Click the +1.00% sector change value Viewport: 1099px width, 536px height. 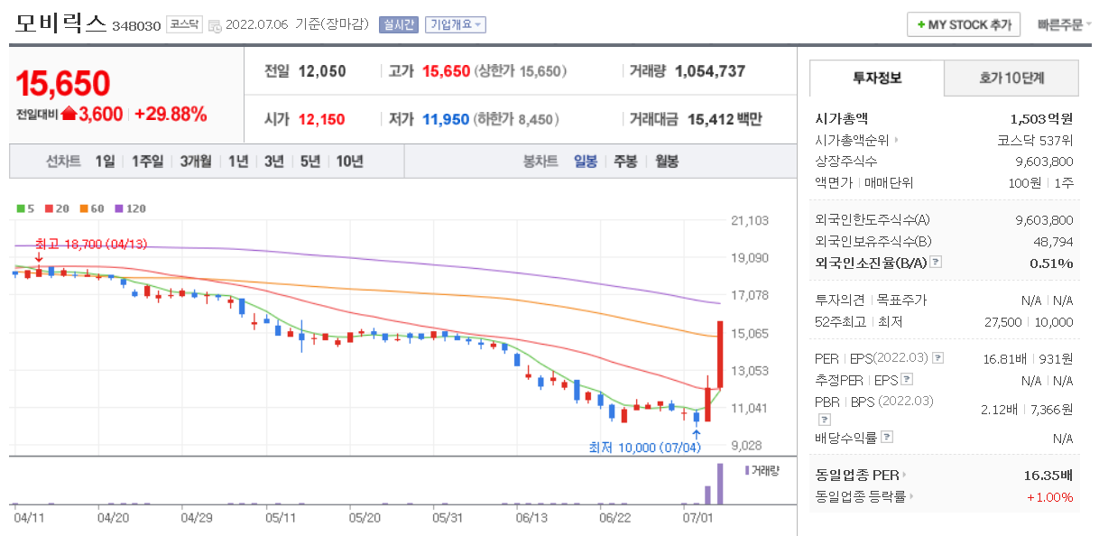click(x=1049, y=496)
